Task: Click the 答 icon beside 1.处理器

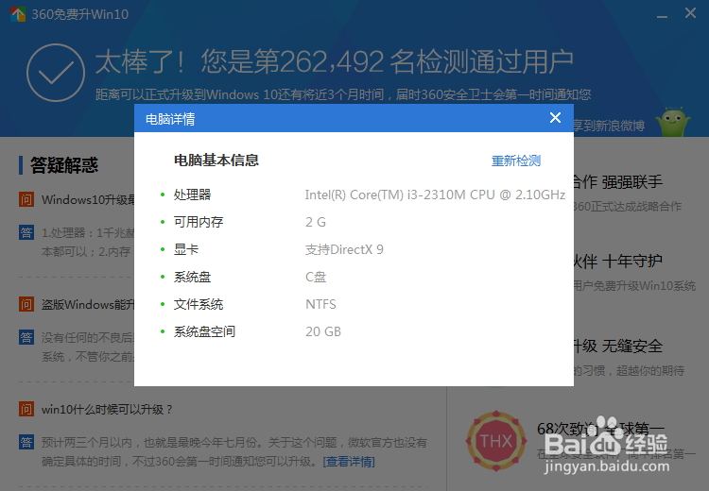Action: click(x=26, y=232)
